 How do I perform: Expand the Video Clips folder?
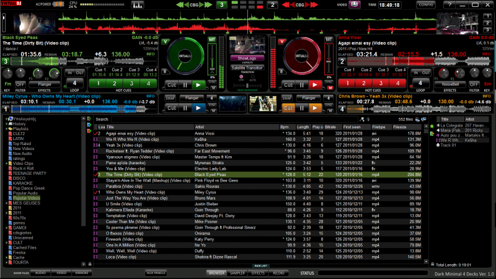click(x=6, y=164)
